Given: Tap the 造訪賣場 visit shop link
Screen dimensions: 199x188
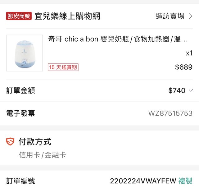Looking at the screenshot, I should point(170,16).
